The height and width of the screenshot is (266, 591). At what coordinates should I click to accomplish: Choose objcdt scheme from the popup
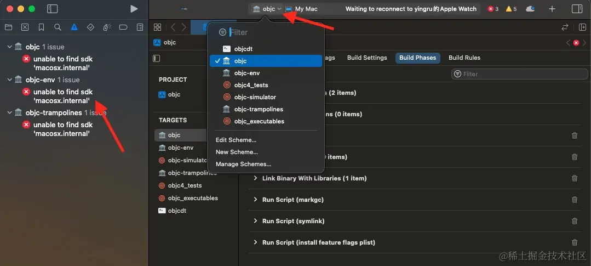click(x=266, y=49)
